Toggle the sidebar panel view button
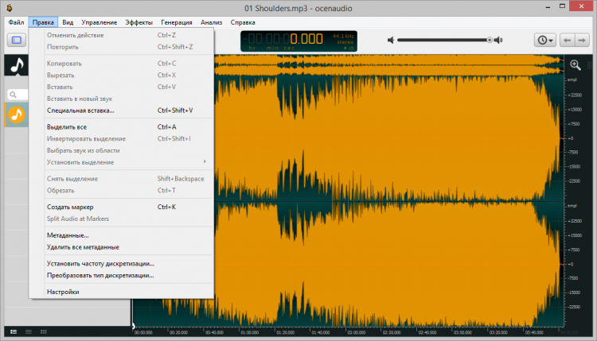This screenshot has width=597, height=341. click(x=18, y=40)
